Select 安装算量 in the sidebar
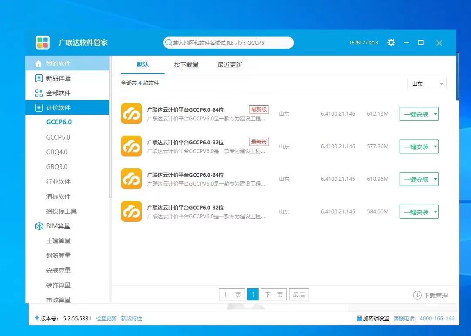Viewport: 471px width, 336px height. coord(58,270)
